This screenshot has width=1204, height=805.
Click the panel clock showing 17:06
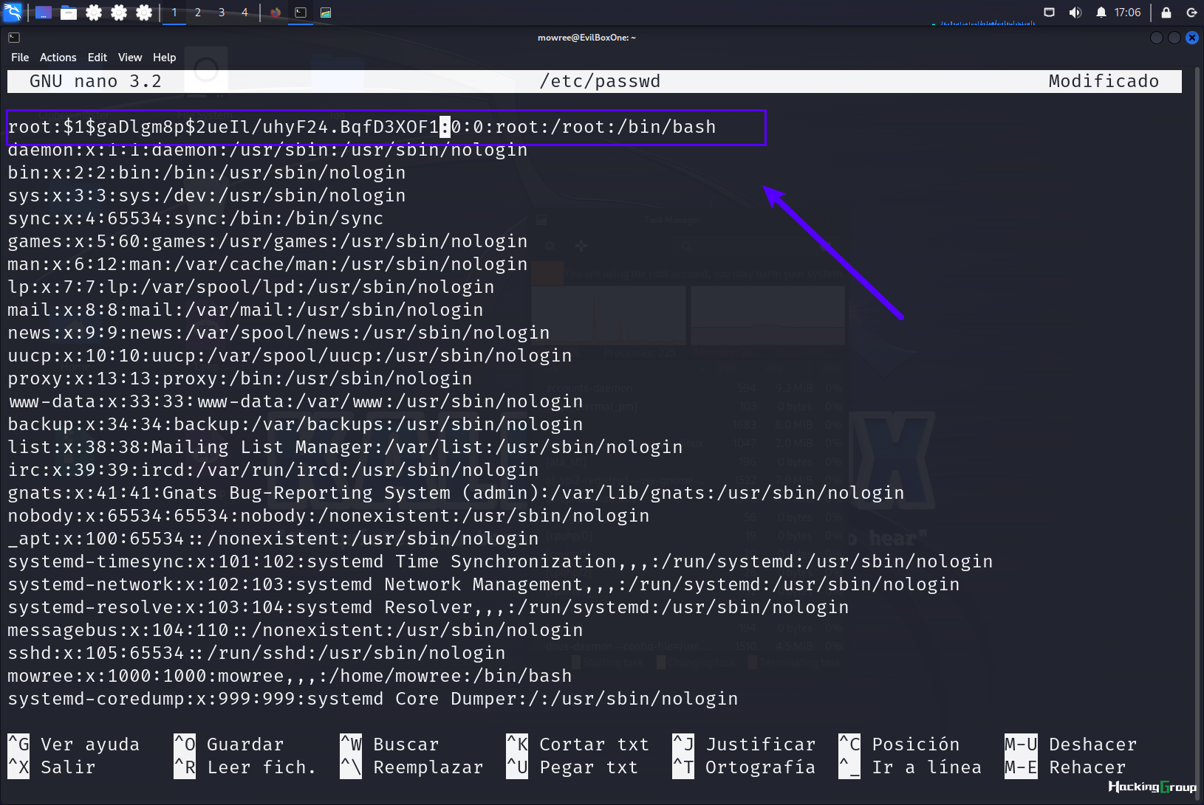(1127, 12)
